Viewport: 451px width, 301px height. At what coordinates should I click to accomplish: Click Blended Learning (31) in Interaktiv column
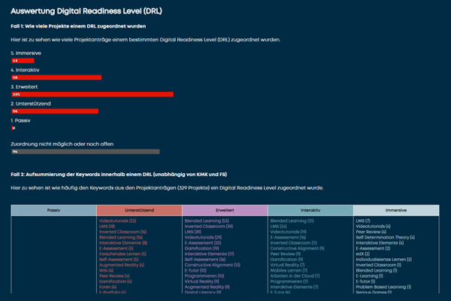[292, 220]
